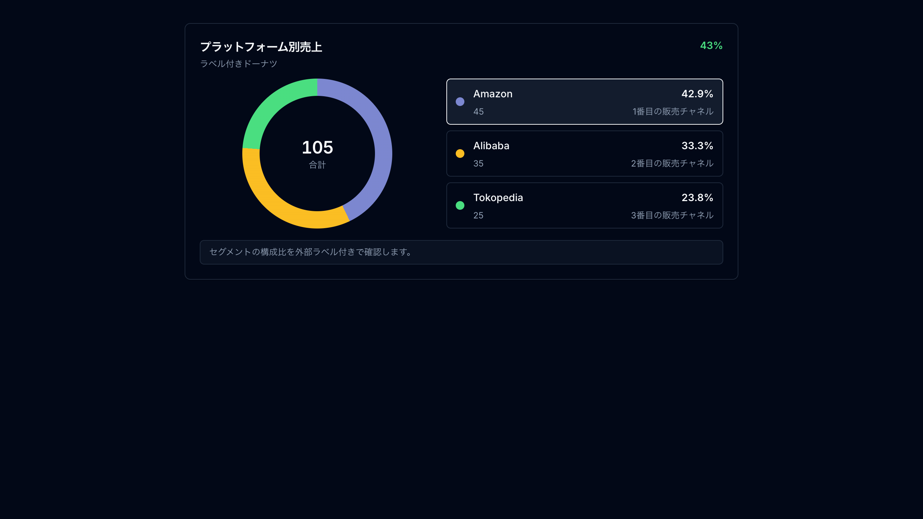The image size is (923, 519).
Task: Select the Amazon legend card
Action: coord(584,102)
